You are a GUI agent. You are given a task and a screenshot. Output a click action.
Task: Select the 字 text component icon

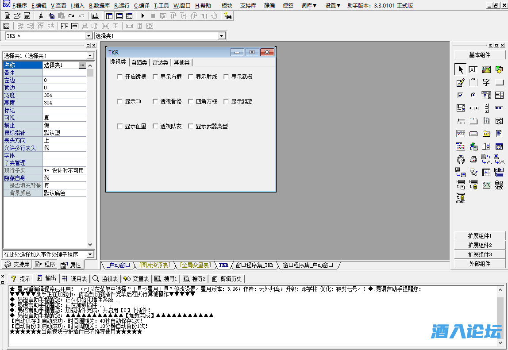486,82
